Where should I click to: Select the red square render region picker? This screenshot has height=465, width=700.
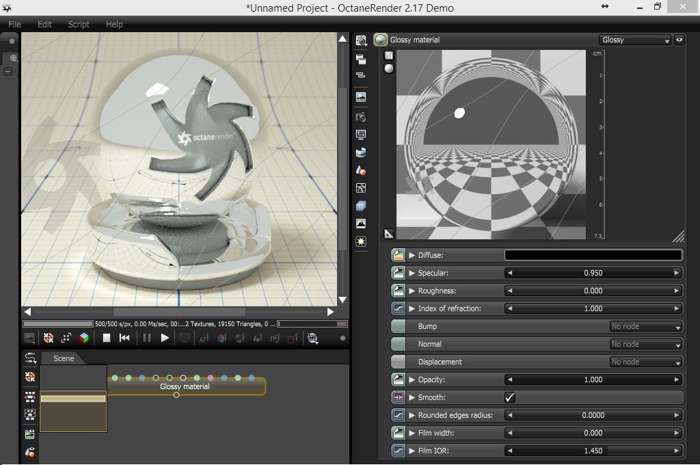coord(293,338)
